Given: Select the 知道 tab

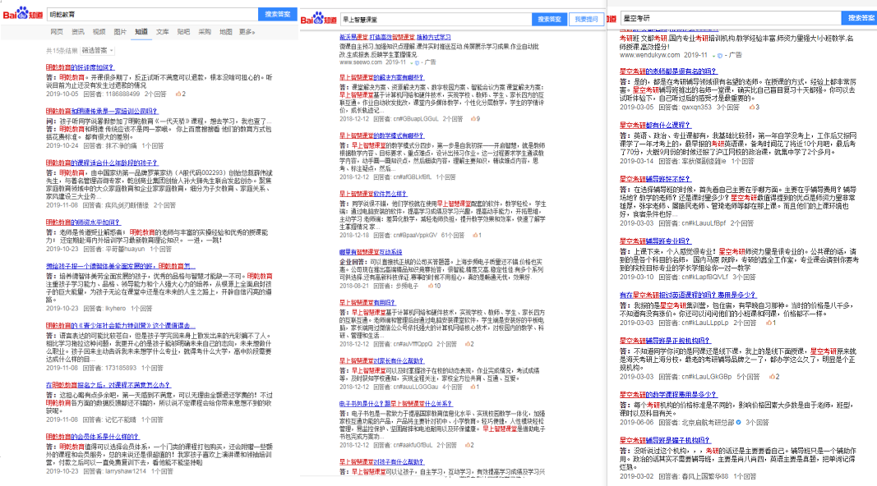Looking at the screenshot, I should (x=141, y=32).
